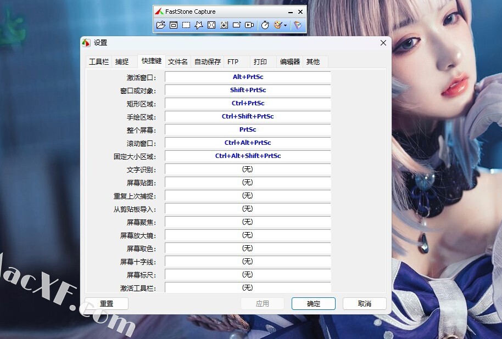Click the 激活工具栏 hotkey field

click(248, 287)
